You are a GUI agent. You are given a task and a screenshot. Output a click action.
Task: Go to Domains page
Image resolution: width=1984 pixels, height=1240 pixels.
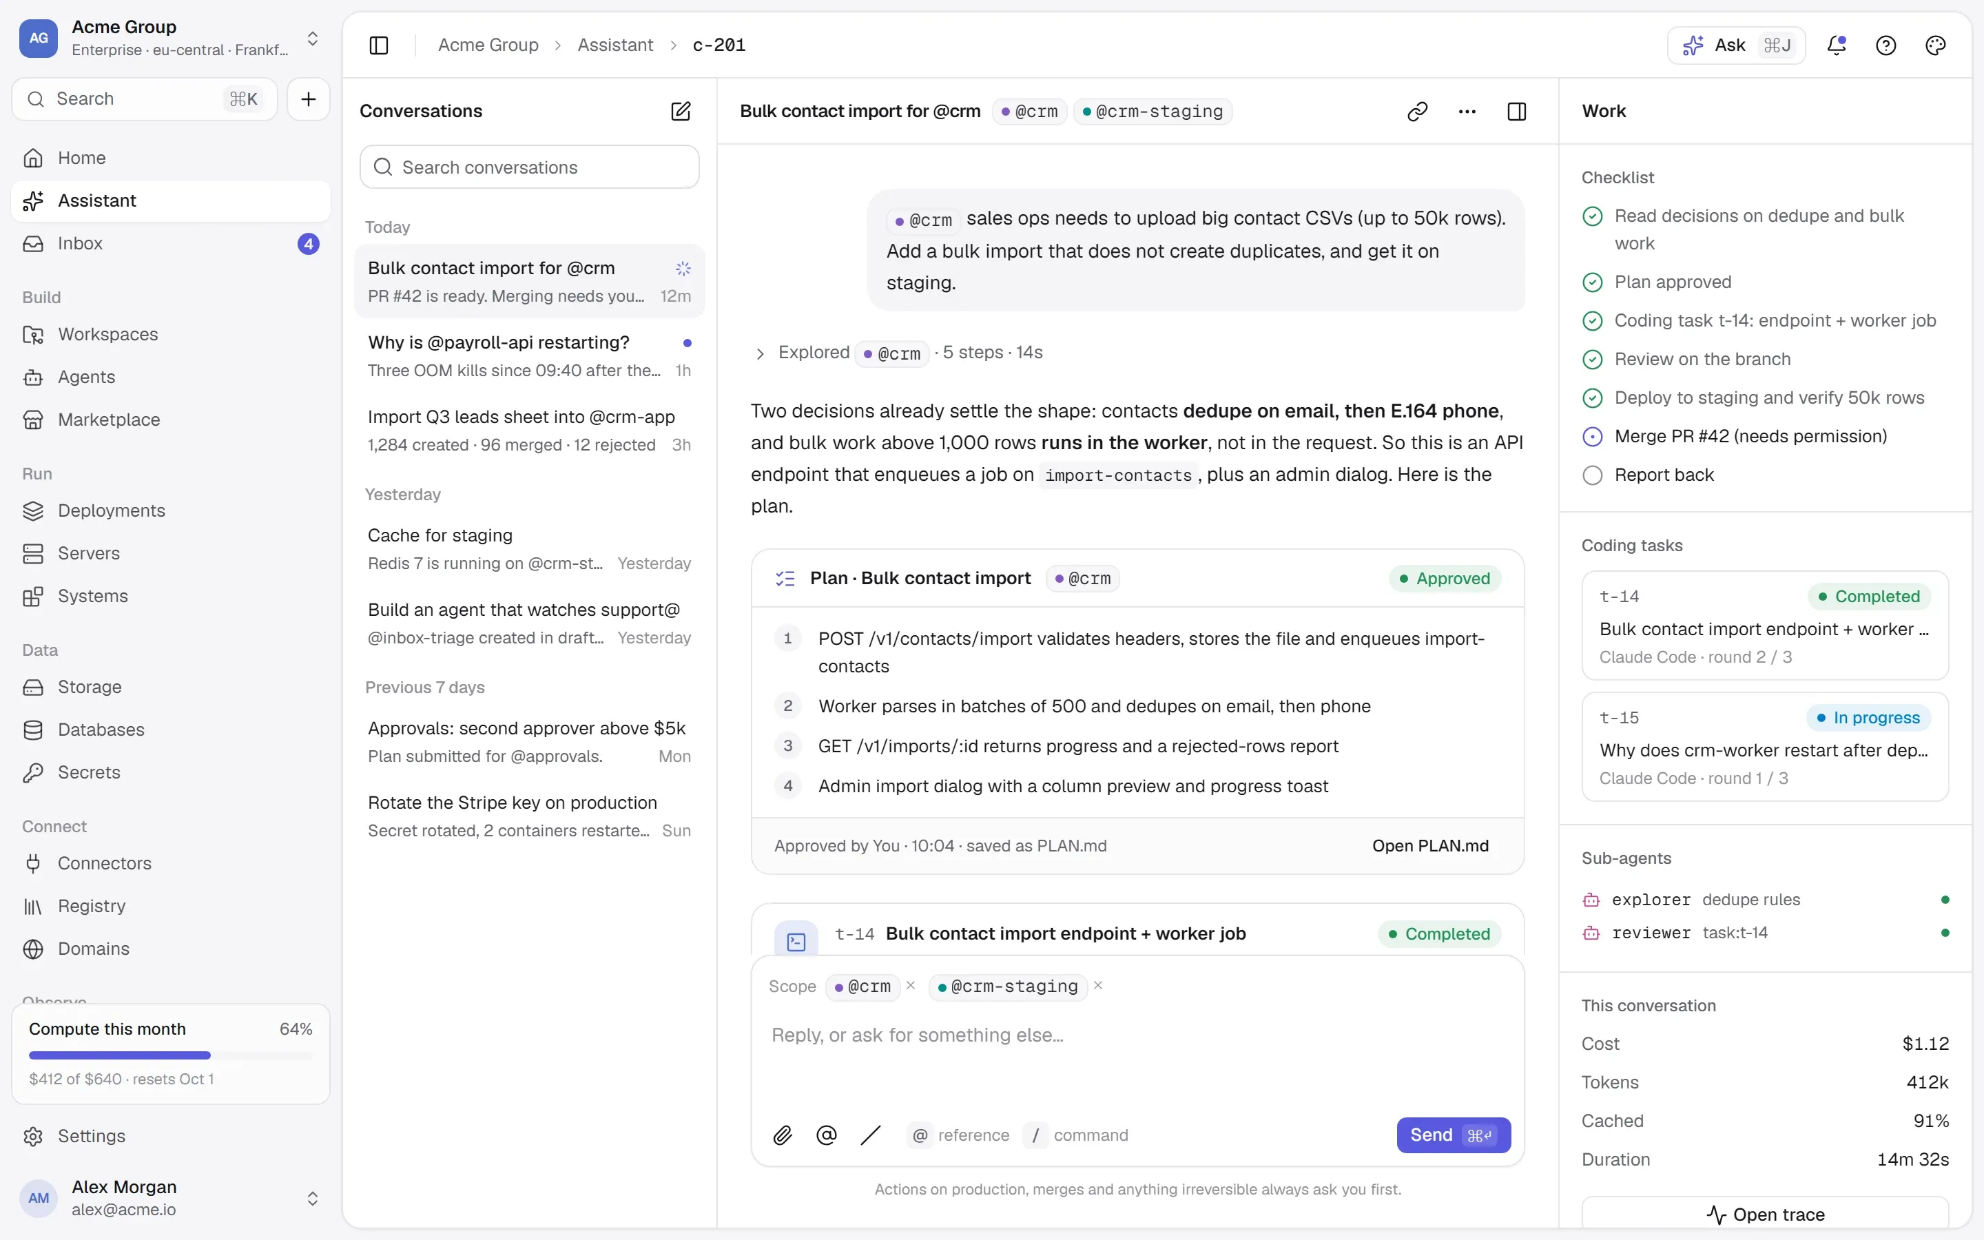pos(171,948)
